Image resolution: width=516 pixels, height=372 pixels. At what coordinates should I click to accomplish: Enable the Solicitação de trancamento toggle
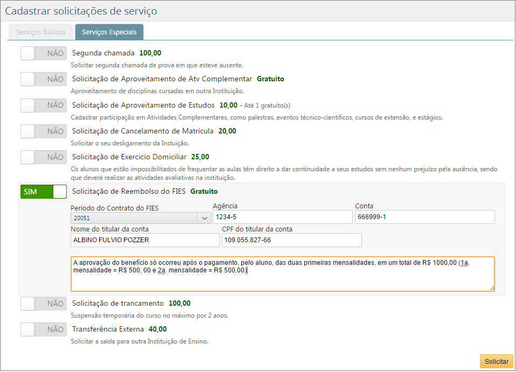tap(43, 303)
